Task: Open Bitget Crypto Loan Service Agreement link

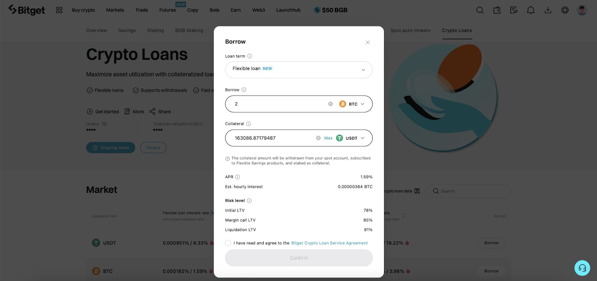Action: (329, 243)
